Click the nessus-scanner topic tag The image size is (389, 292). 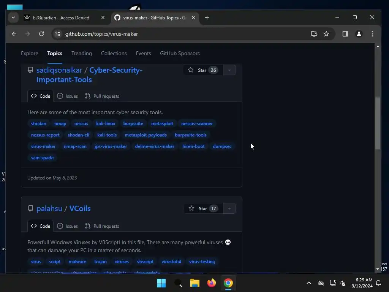(x=197, y=124)
